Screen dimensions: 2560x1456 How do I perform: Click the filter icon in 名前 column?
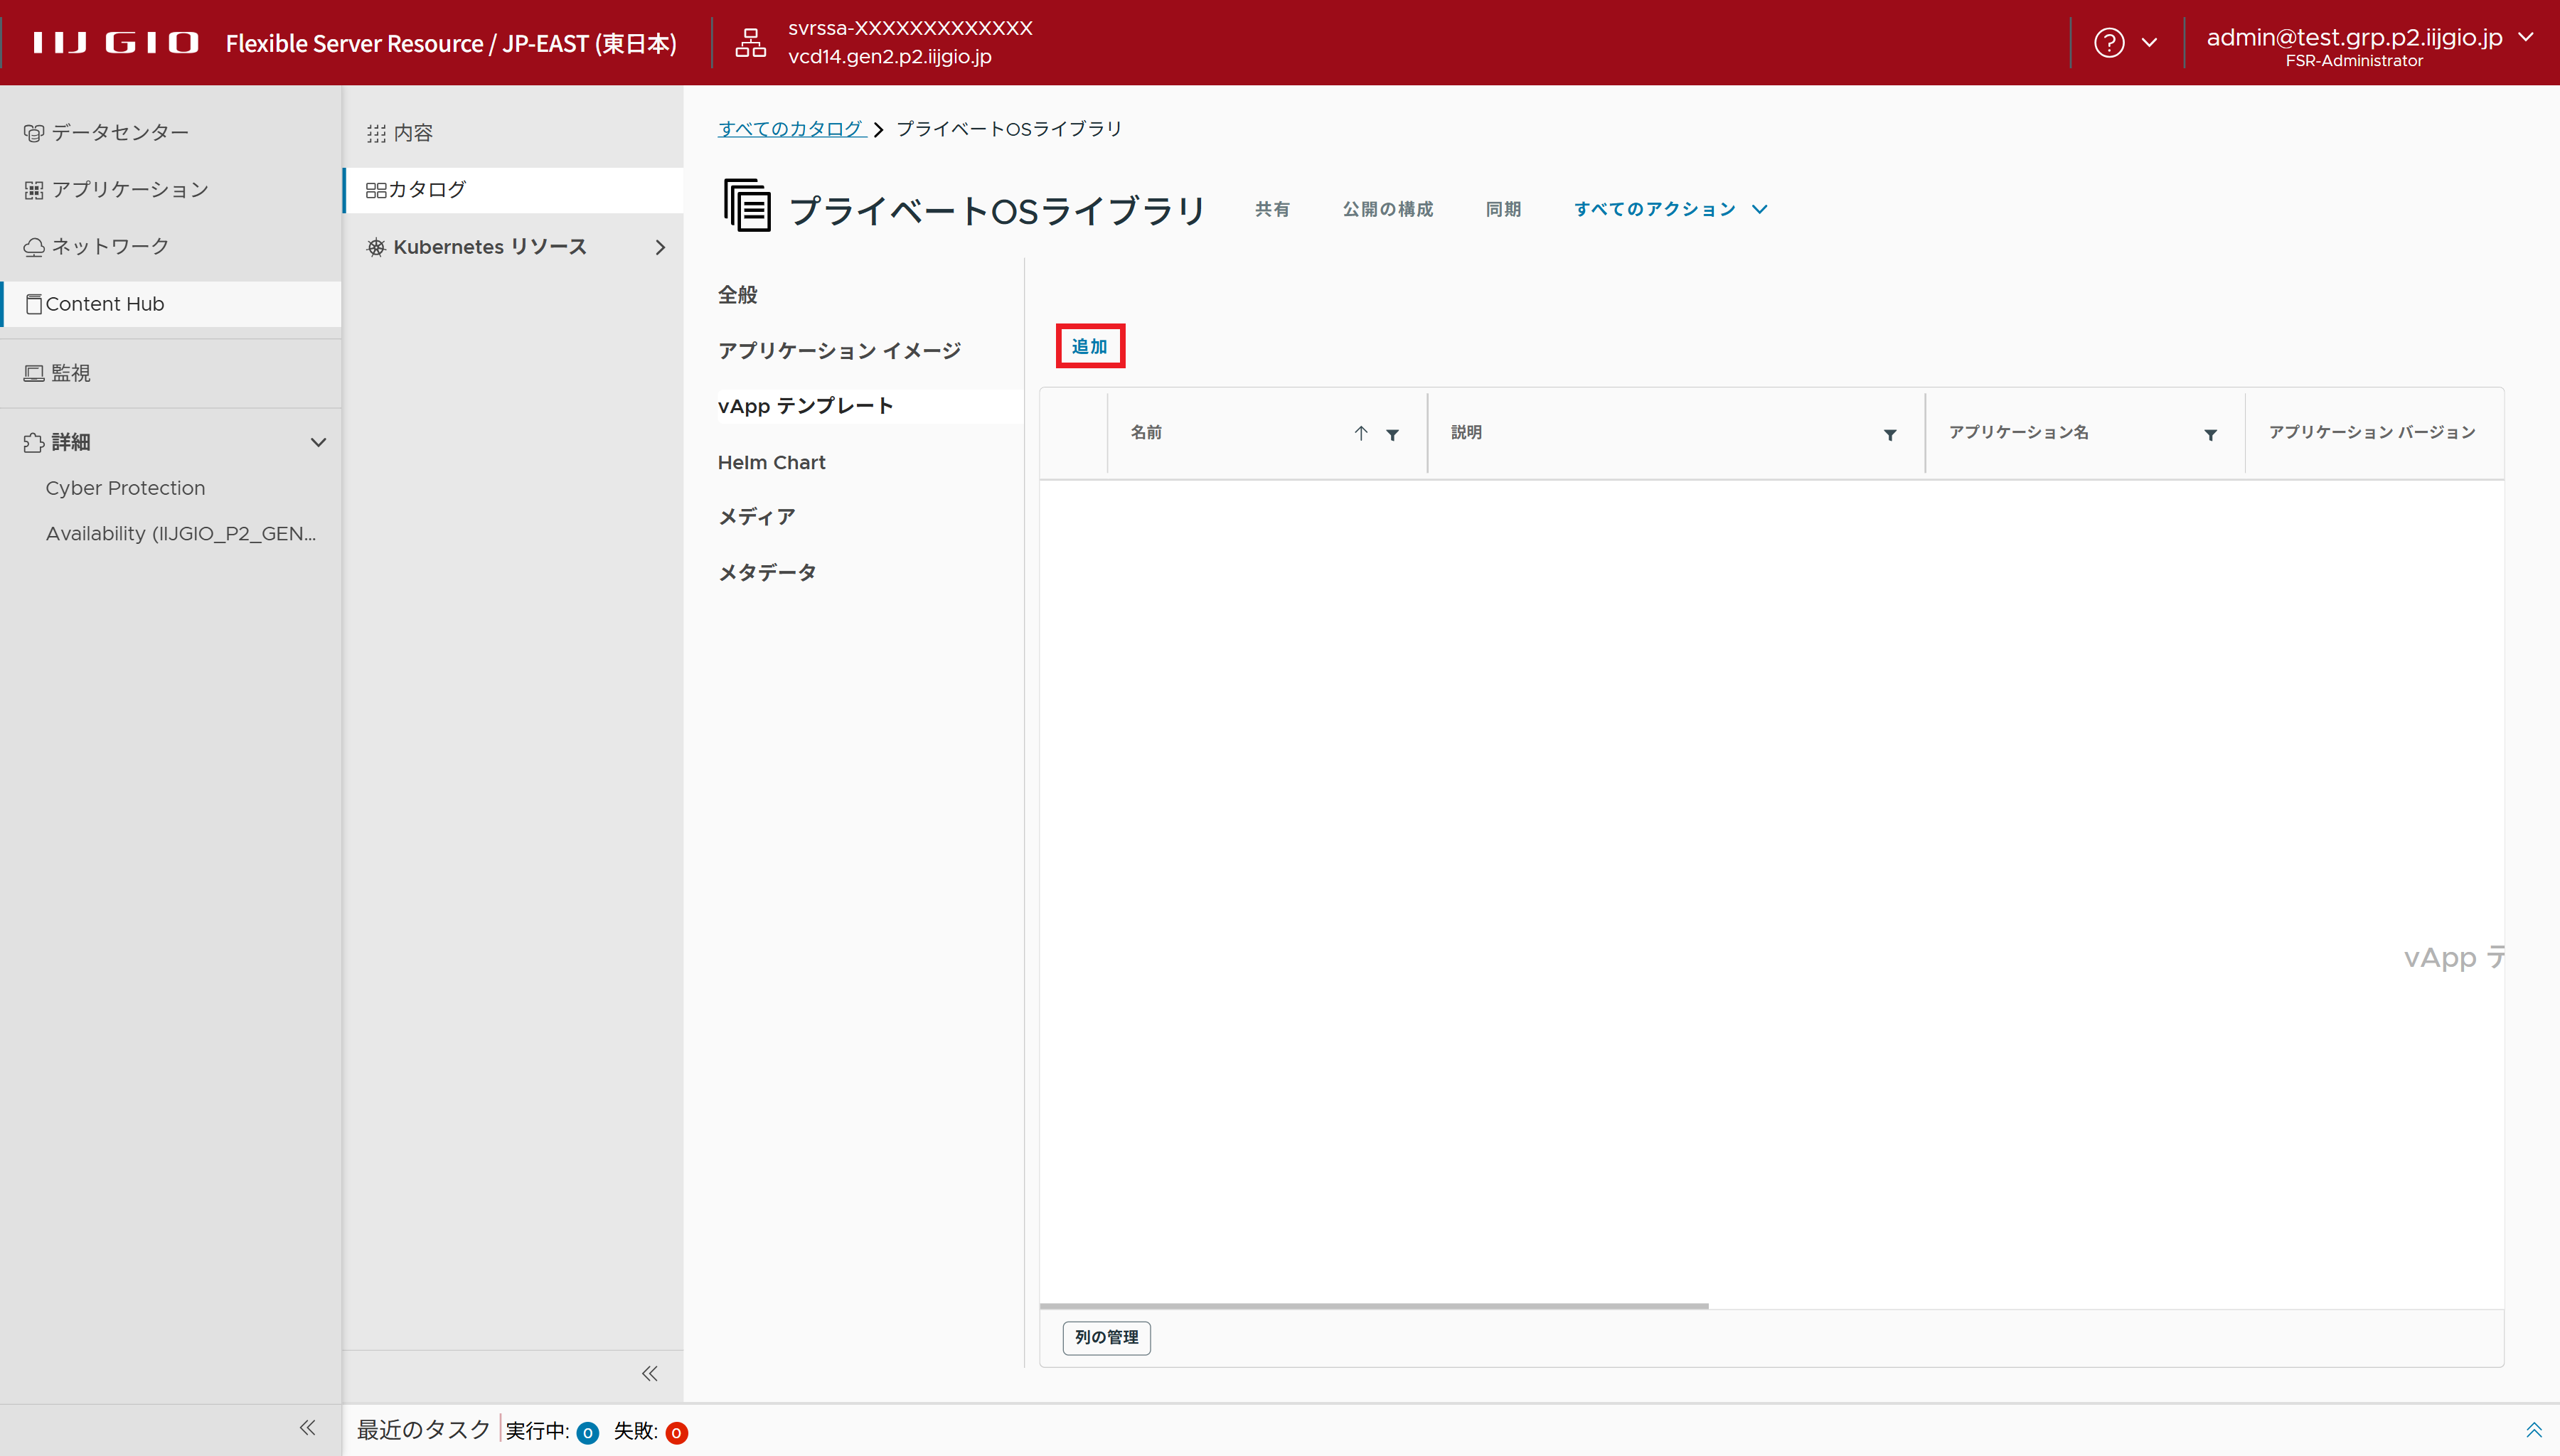(1392, 434)
